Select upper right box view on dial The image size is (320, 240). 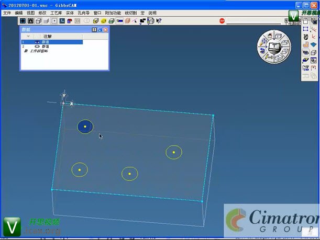pyautogui.click(x=284, y=42)
